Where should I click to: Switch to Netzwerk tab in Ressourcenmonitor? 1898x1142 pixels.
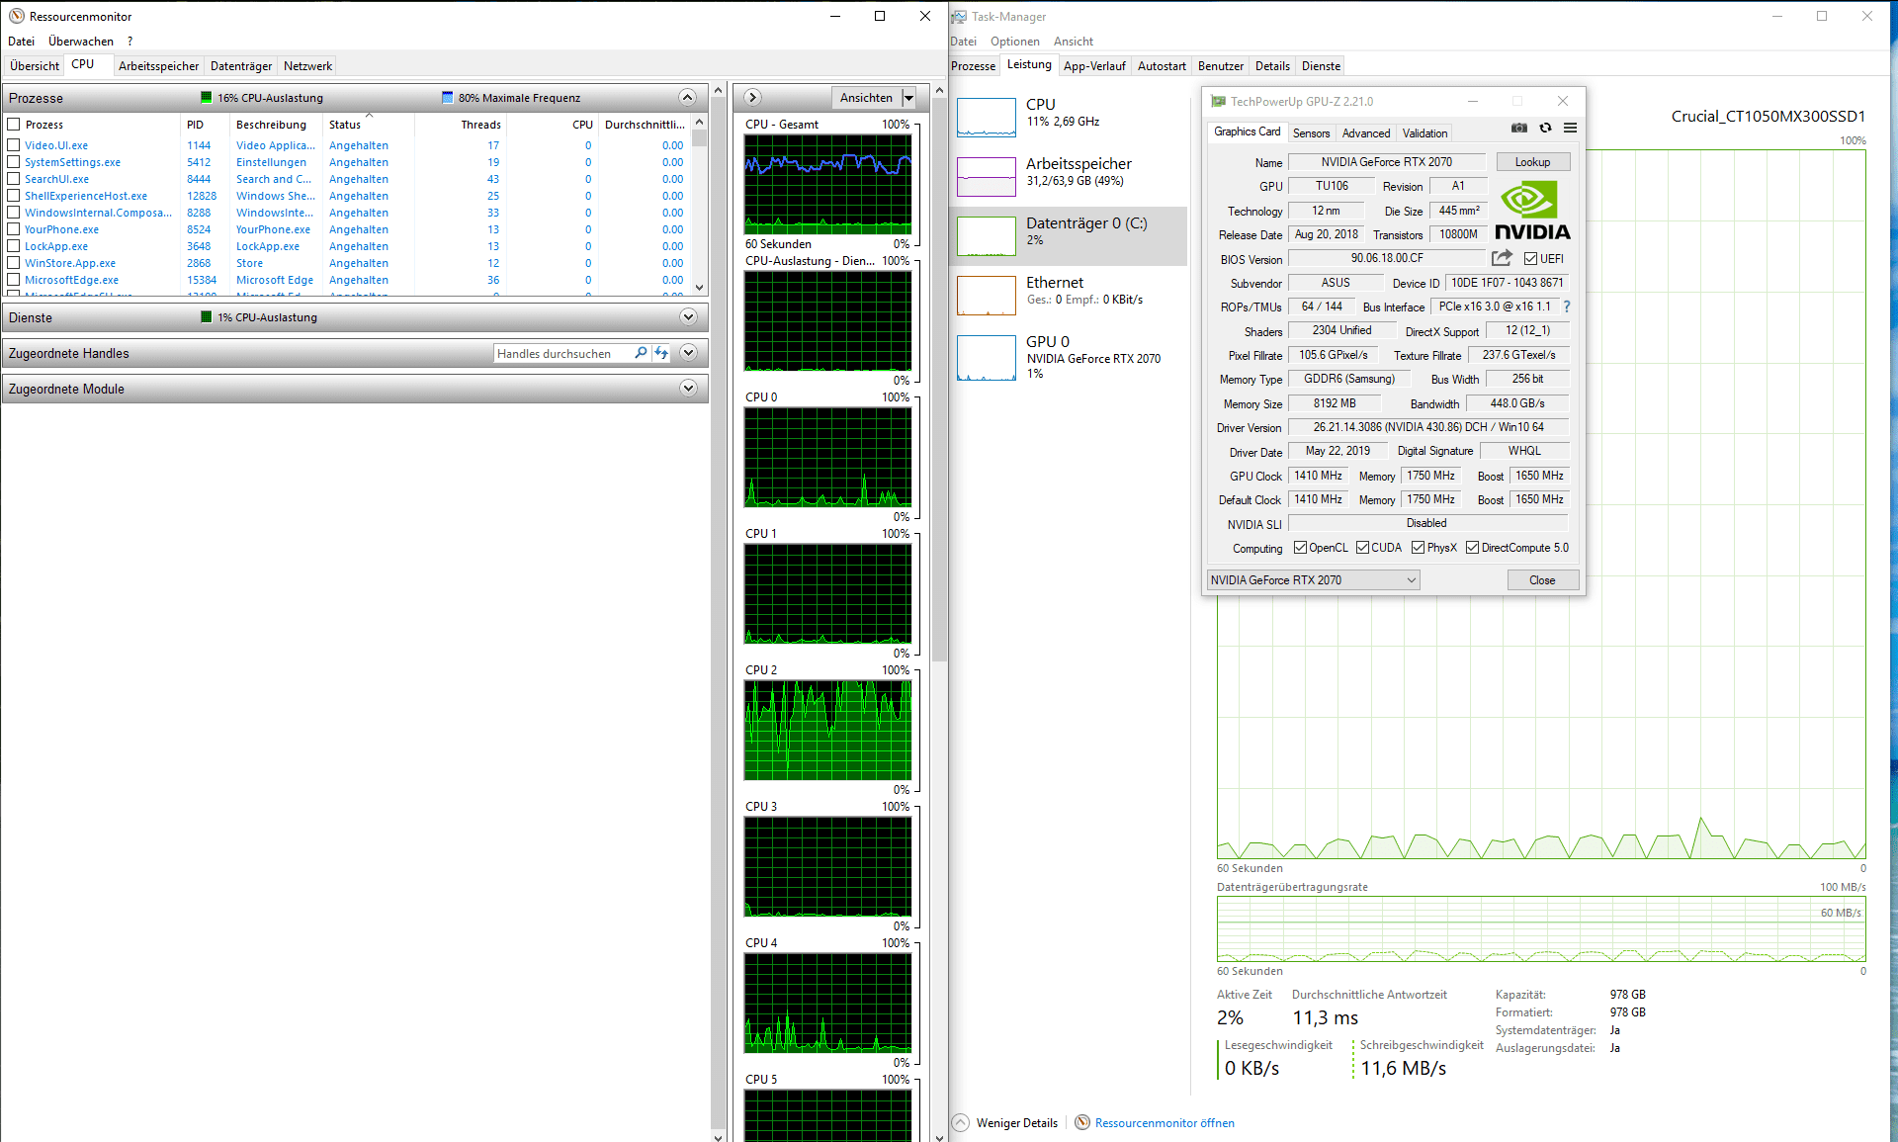(x=307, y=66)
